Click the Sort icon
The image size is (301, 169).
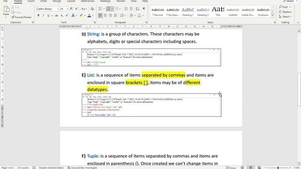tap(137, 9)
